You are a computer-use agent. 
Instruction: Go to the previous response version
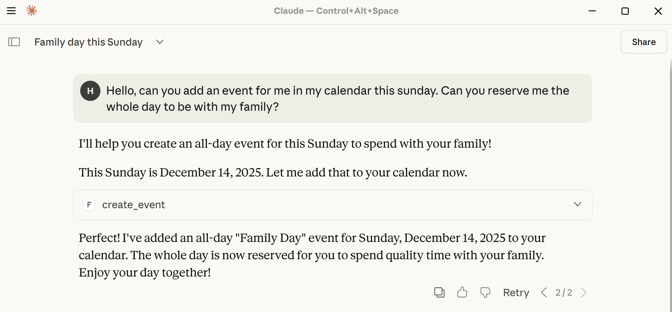[544, 292]
